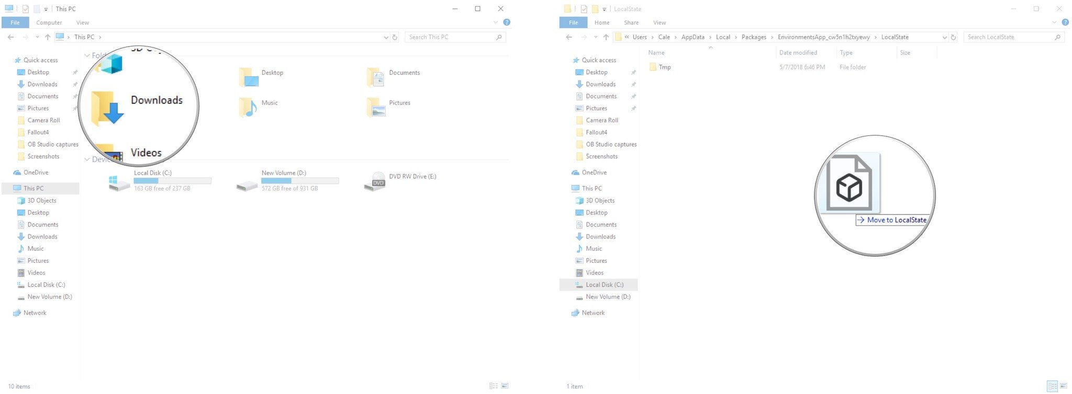
Task: Select Quick access in This PC window navigation pane
Action: [x=36, y=60]
